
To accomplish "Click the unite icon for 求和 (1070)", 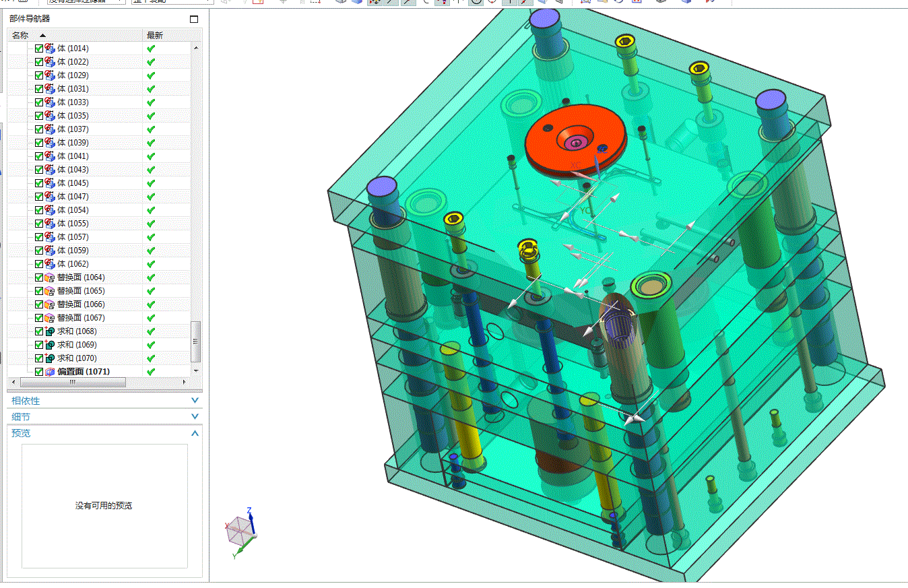I will [x=50, y=358].
